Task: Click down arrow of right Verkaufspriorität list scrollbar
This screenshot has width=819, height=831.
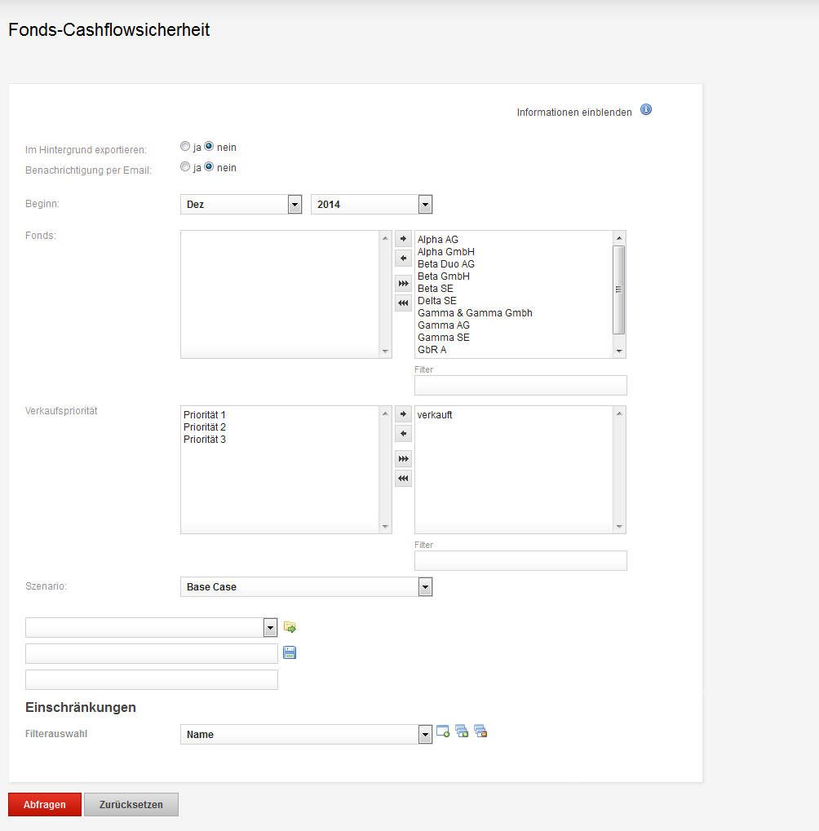Action: click(x=619, y=527)
